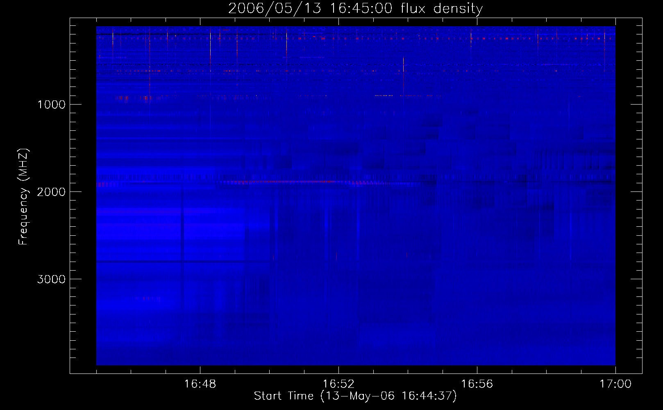Click the 16:52 time tick label

point(338,384)
